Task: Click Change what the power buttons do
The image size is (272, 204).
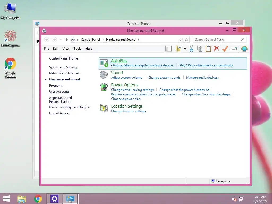Action: pos(184,90)
